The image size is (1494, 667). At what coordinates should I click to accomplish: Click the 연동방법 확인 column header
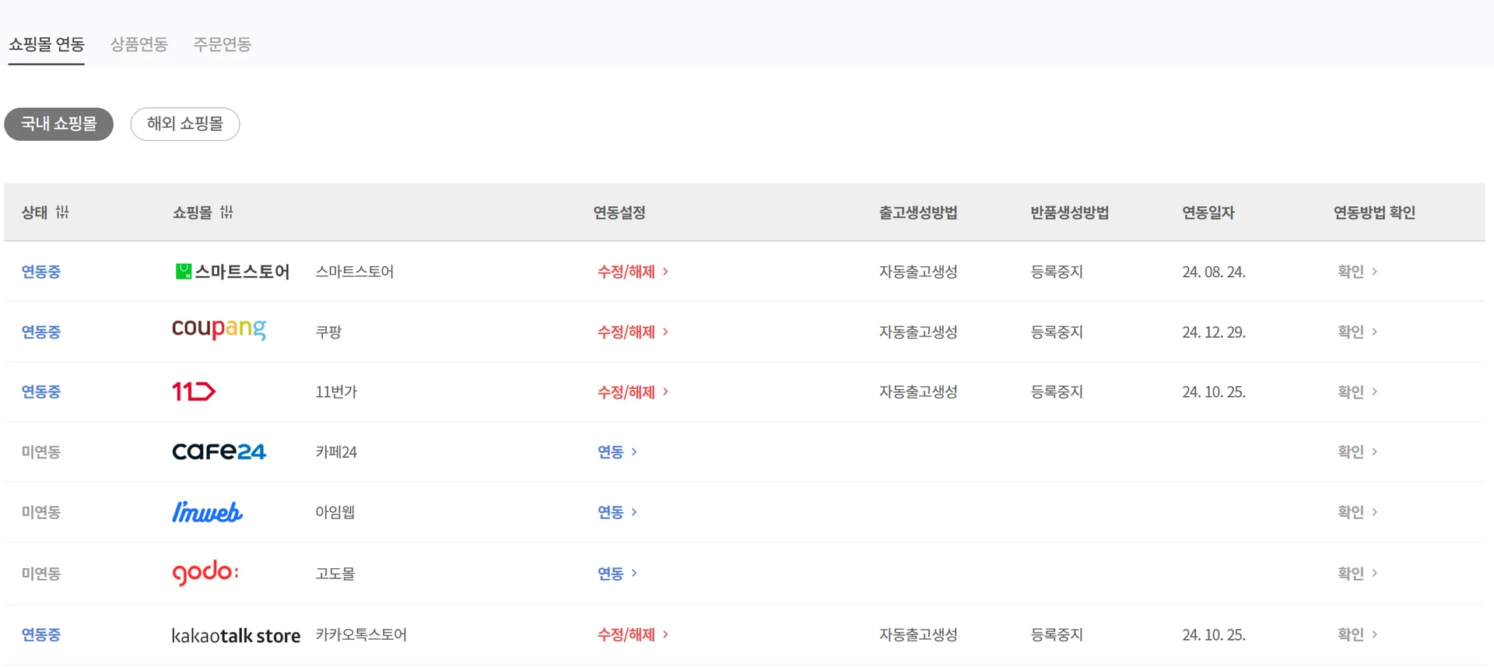pyautogui.click(x=1374, y=212)
